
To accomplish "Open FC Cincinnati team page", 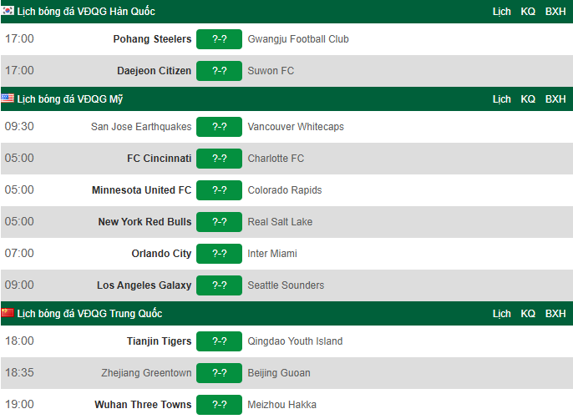I will pos(159,159).
